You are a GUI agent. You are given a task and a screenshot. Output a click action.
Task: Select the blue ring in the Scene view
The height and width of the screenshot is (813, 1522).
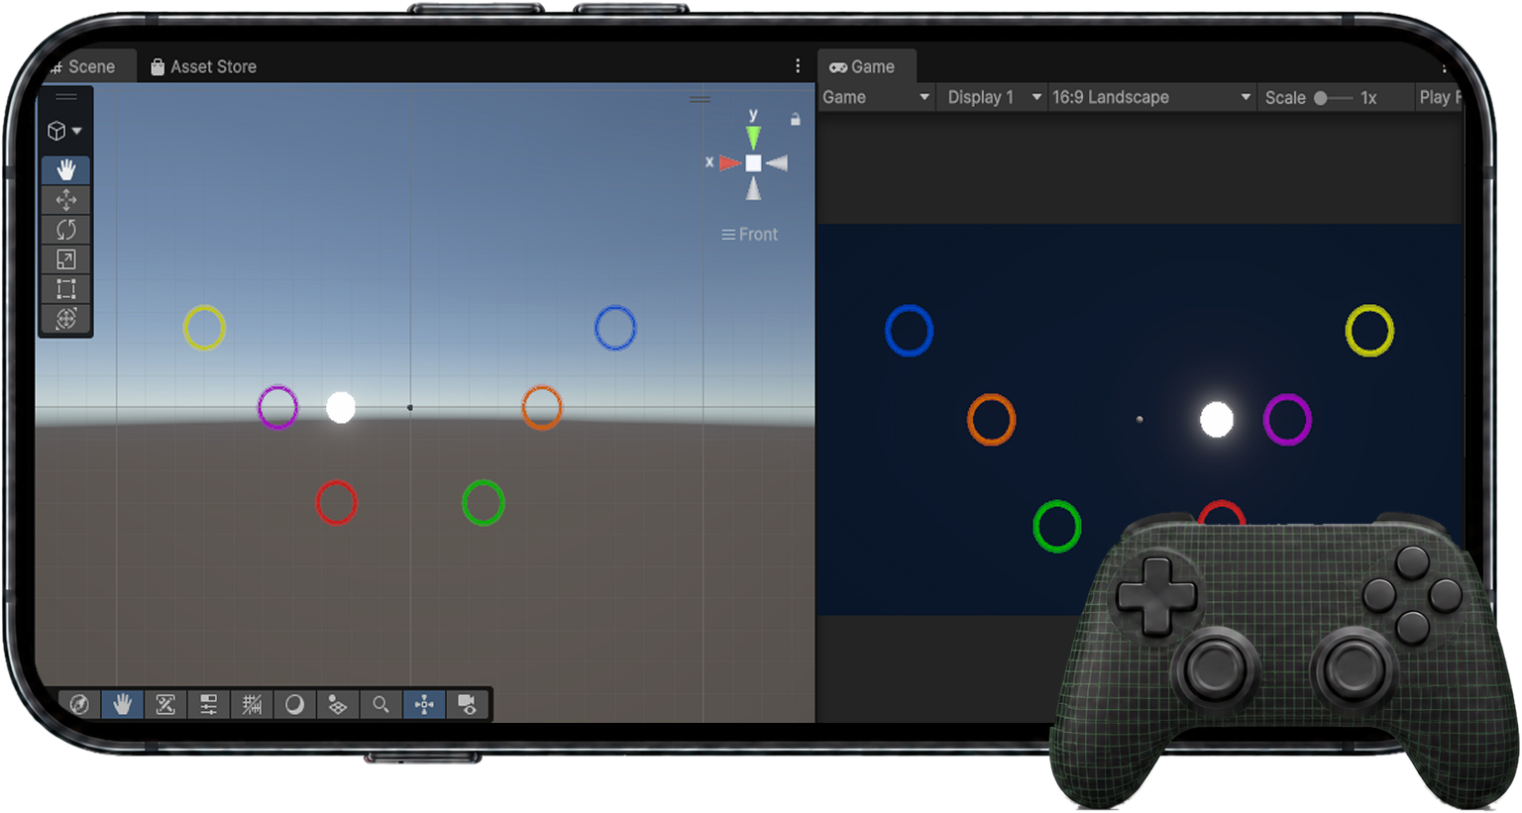point(615,328)
